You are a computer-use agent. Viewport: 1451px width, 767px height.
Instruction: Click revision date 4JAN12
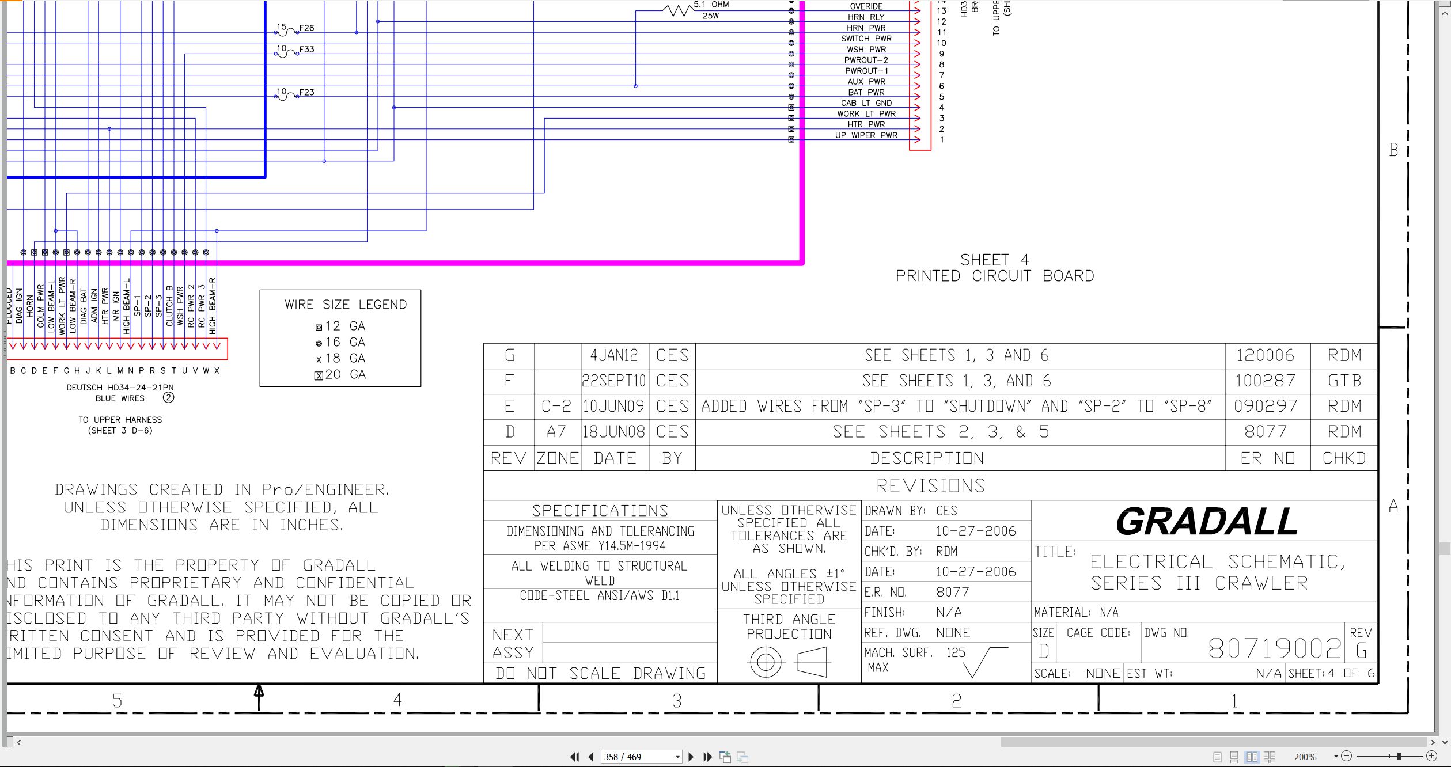click(x=614, y=355)
